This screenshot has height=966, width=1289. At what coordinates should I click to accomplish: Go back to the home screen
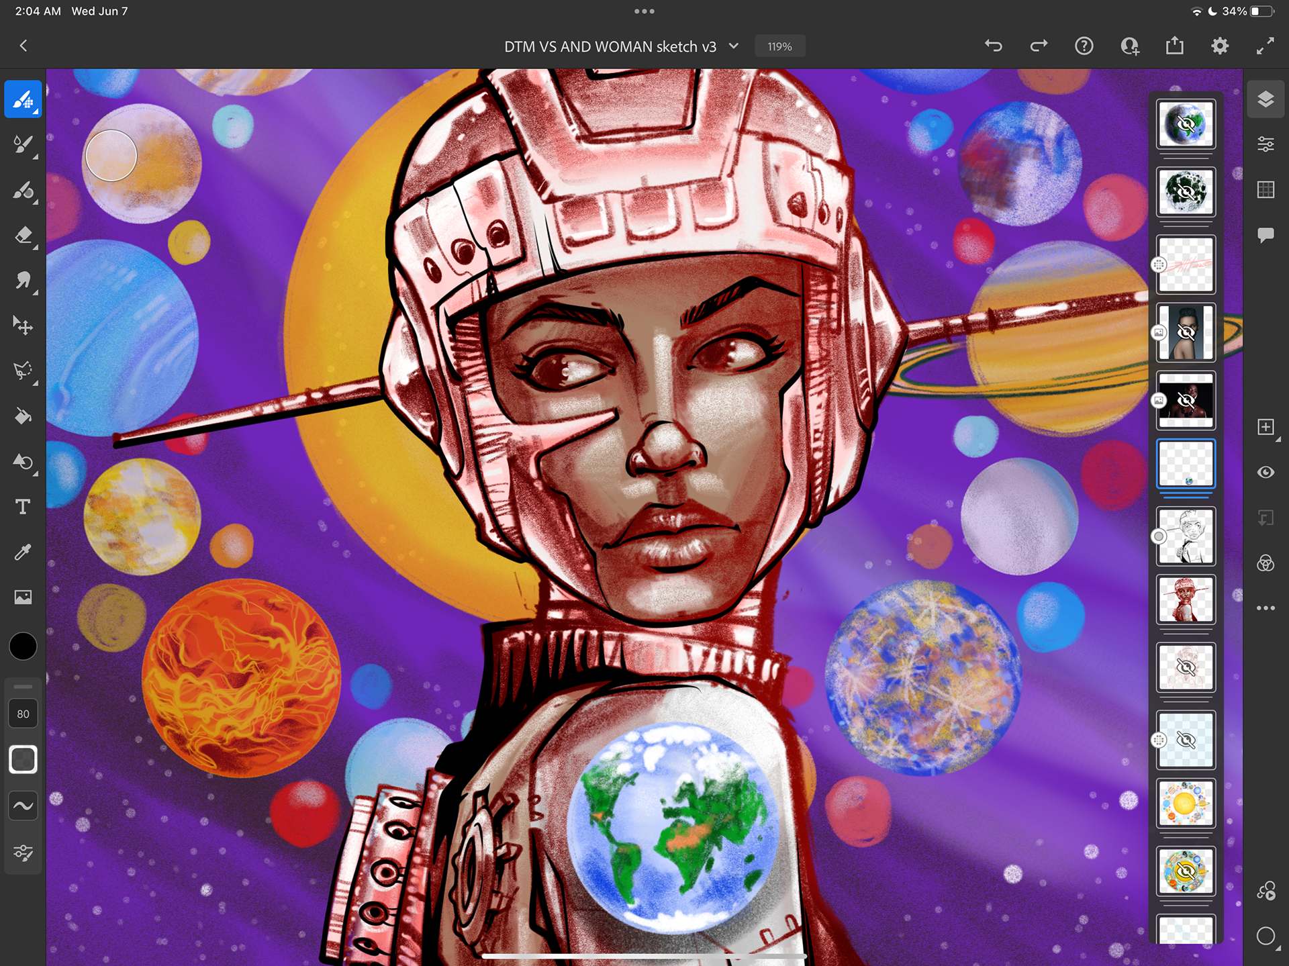[23, 46]
